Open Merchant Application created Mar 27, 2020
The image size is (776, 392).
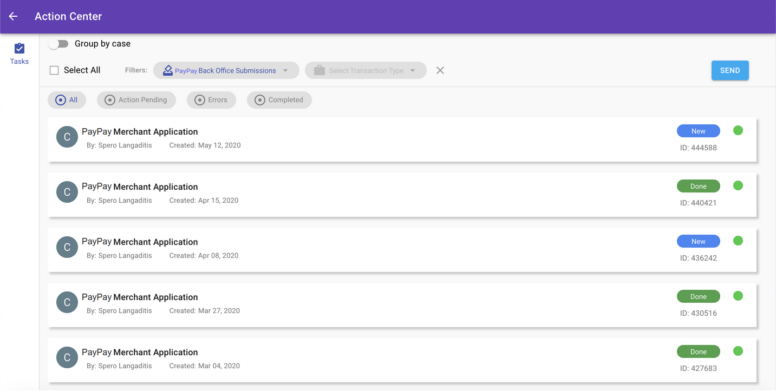[x=402, y=304]
